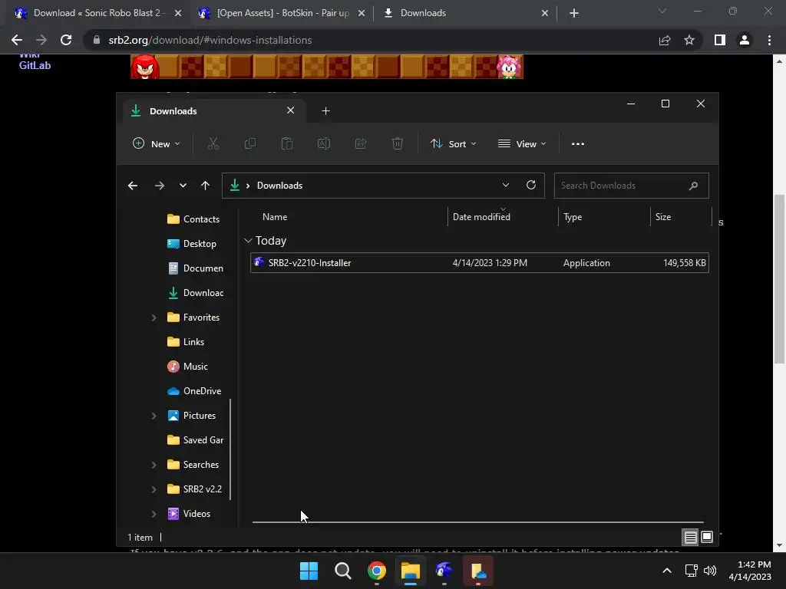Click the web page vertical scrollbar
This screenshot has height=589, width=786.
tap(779, 278)
